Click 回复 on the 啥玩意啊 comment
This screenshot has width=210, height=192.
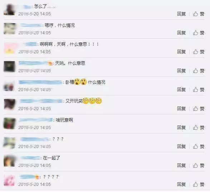181,128
